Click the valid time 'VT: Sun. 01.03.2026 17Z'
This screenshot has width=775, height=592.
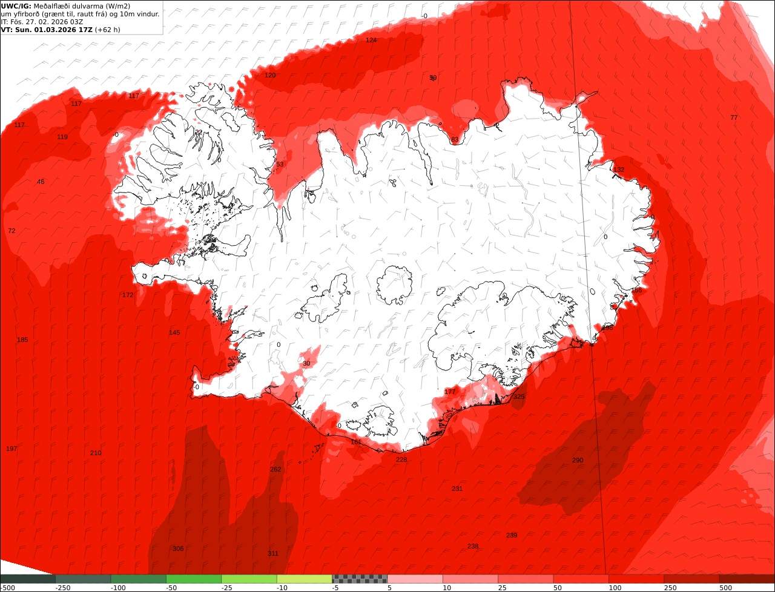[x=46, y=30]
